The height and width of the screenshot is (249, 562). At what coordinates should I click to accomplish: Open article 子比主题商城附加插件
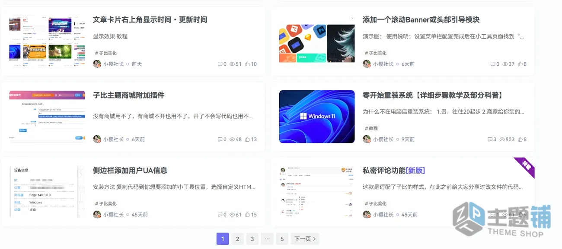click(129, 95)
